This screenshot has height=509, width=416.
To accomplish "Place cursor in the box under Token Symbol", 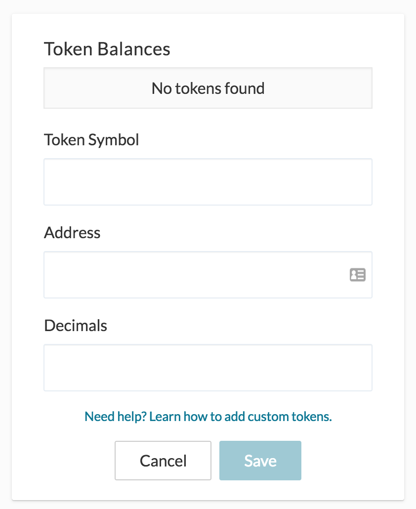I will pyautogui.click(x=208, y=182).
